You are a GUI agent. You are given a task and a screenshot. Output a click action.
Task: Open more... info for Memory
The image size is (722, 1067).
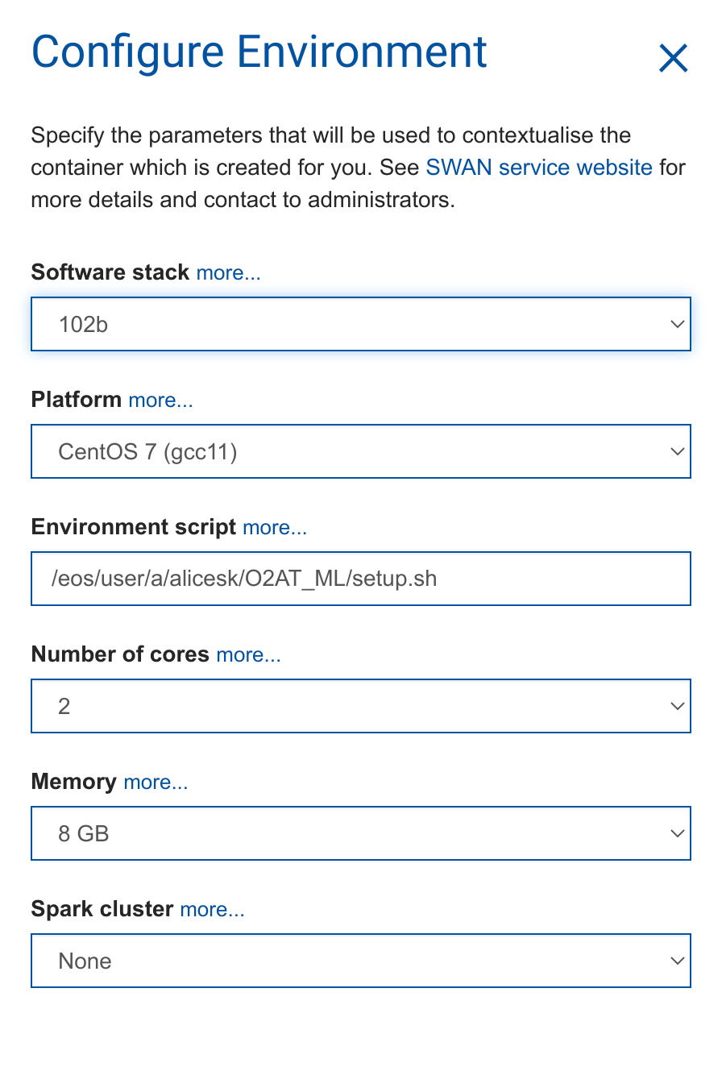coord(156,783)
